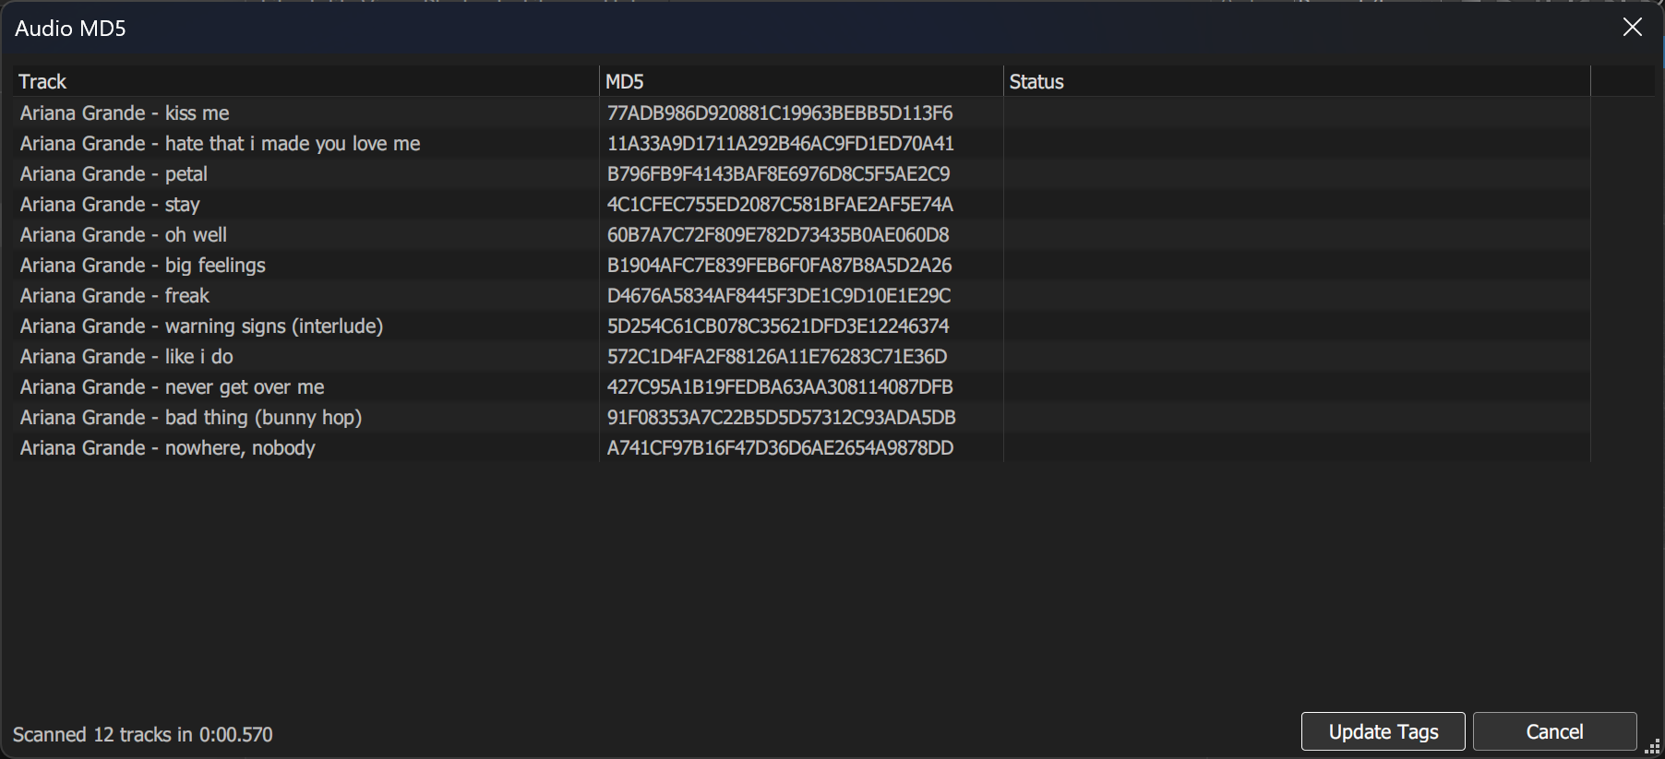1665x759 pixels.
Task: Click MD5 hash starting with 5D254C61
Action: click(778, 326)
